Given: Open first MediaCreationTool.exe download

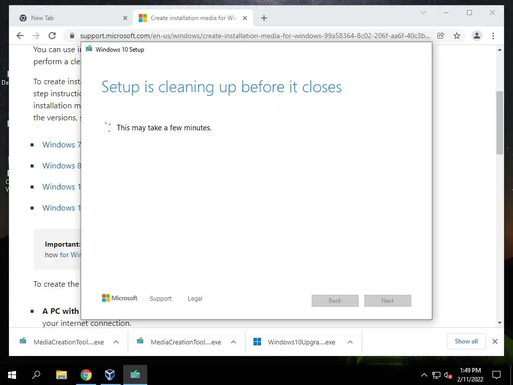Looking at the screenshot, I should pyautogui.click(x=63, y=342).
